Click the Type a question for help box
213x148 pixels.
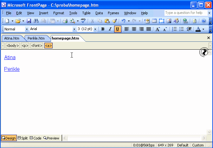[x=185, y=13]
